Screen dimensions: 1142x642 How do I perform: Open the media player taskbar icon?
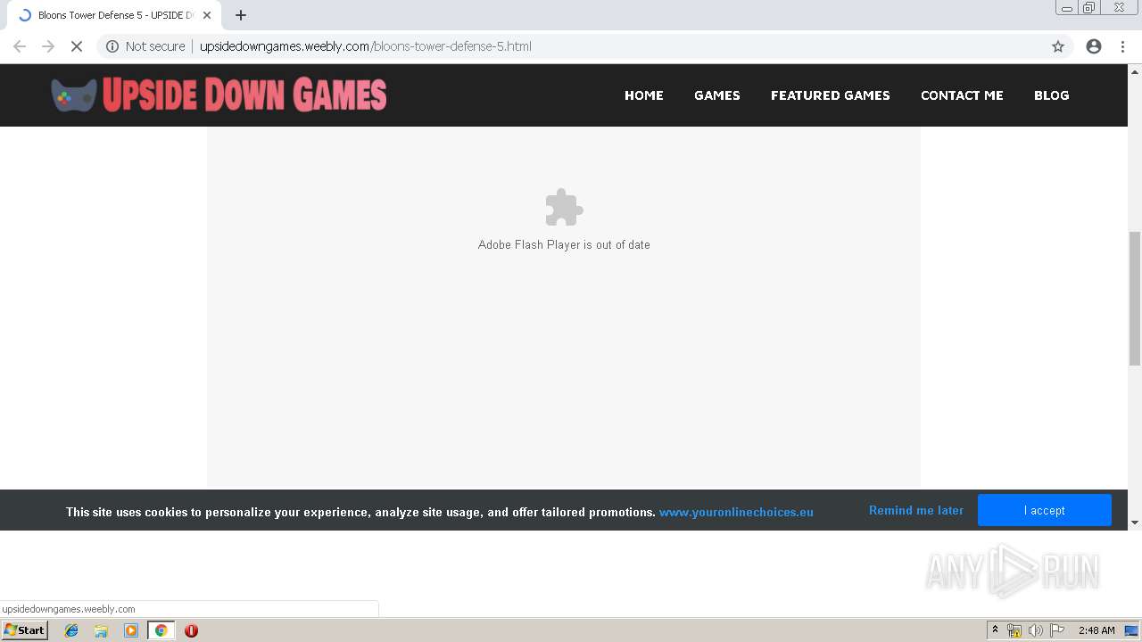point(131,630)
